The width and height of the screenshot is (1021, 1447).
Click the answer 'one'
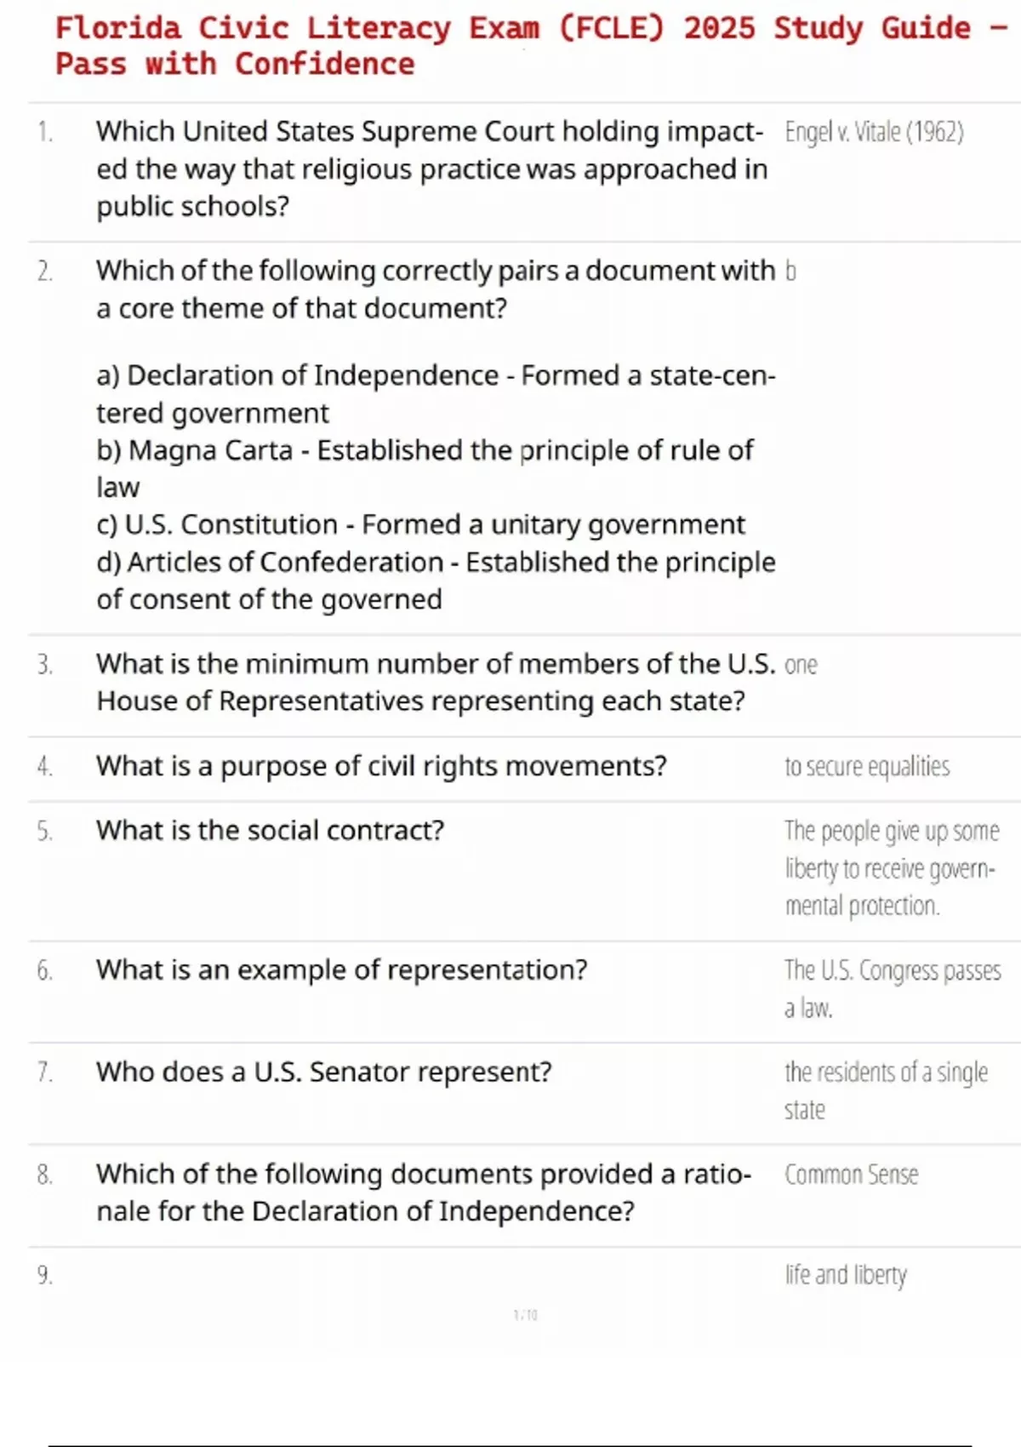click(x=801, y=665)
